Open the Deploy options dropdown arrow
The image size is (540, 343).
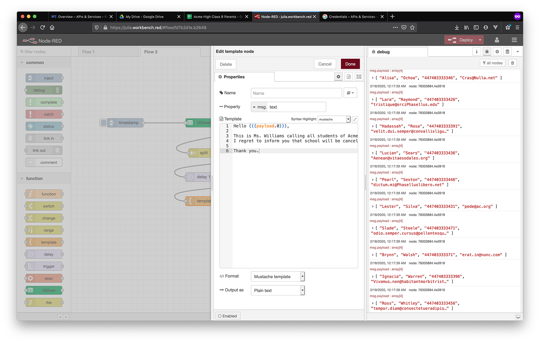click(x=480, y=40)
